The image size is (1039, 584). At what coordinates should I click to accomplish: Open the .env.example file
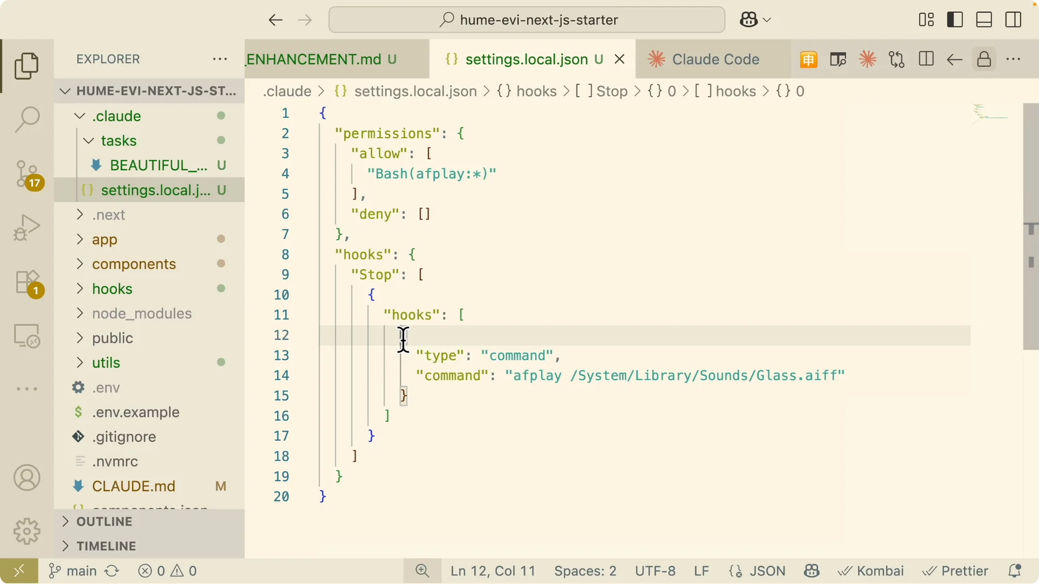click(x=150, y=412)
